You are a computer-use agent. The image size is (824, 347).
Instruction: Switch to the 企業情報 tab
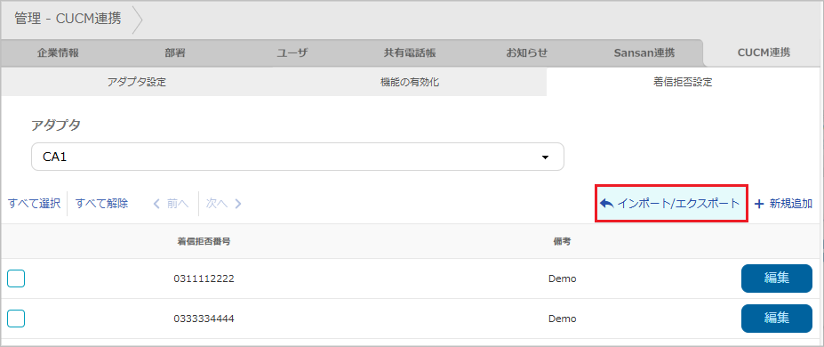58,52
